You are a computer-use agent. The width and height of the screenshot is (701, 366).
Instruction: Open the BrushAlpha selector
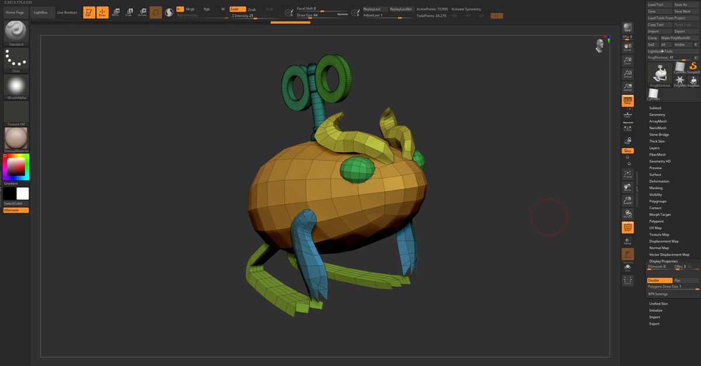16,87
